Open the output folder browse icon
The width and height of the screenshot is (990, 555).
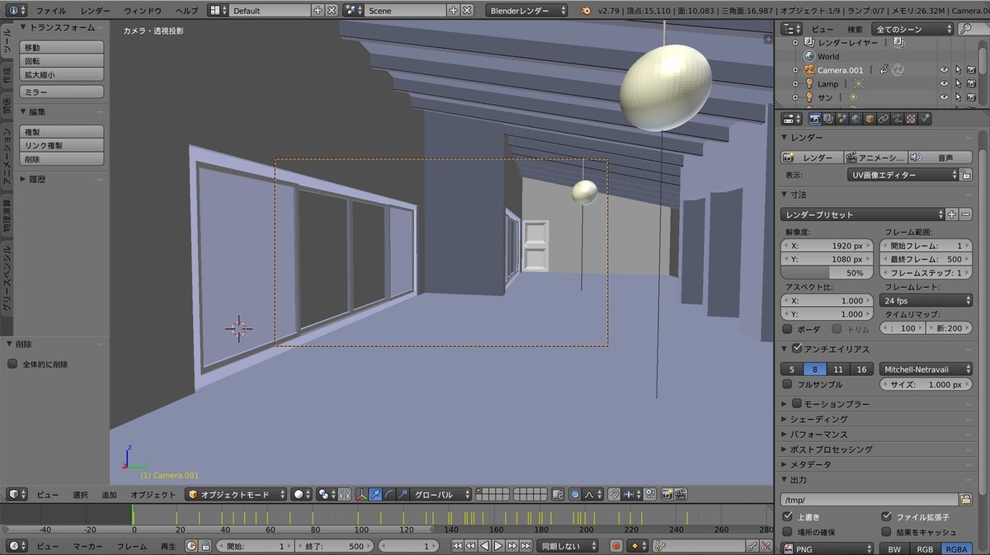coord(965,500)
